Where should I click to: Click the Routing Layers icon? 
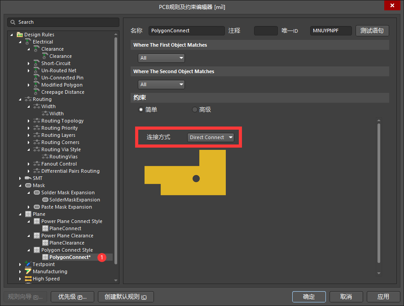(x=37, y=135)
